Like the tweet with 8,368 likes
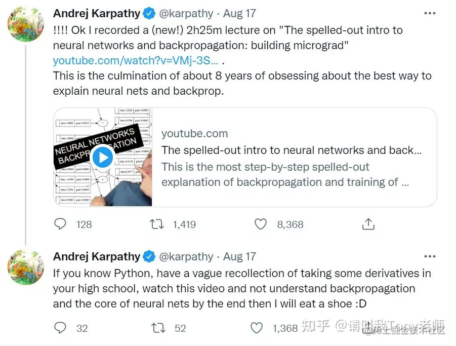Image resolution: width=456 pixels, height=346 pixels. 261,224
